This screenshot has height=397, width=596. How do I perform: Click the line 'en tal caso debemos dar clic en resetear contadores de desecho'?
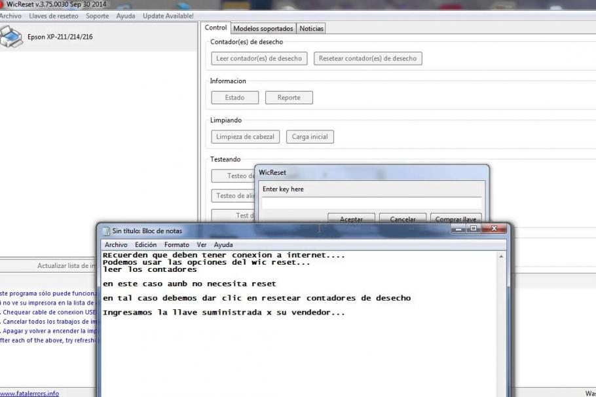(257, 298)
